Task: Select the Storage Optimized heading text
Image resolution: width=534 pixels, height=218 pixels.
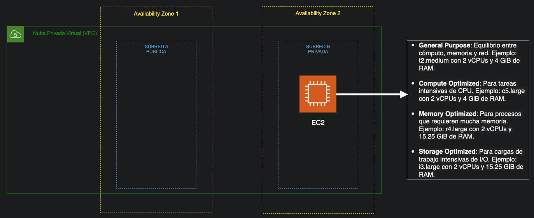Action: [447, 151]
